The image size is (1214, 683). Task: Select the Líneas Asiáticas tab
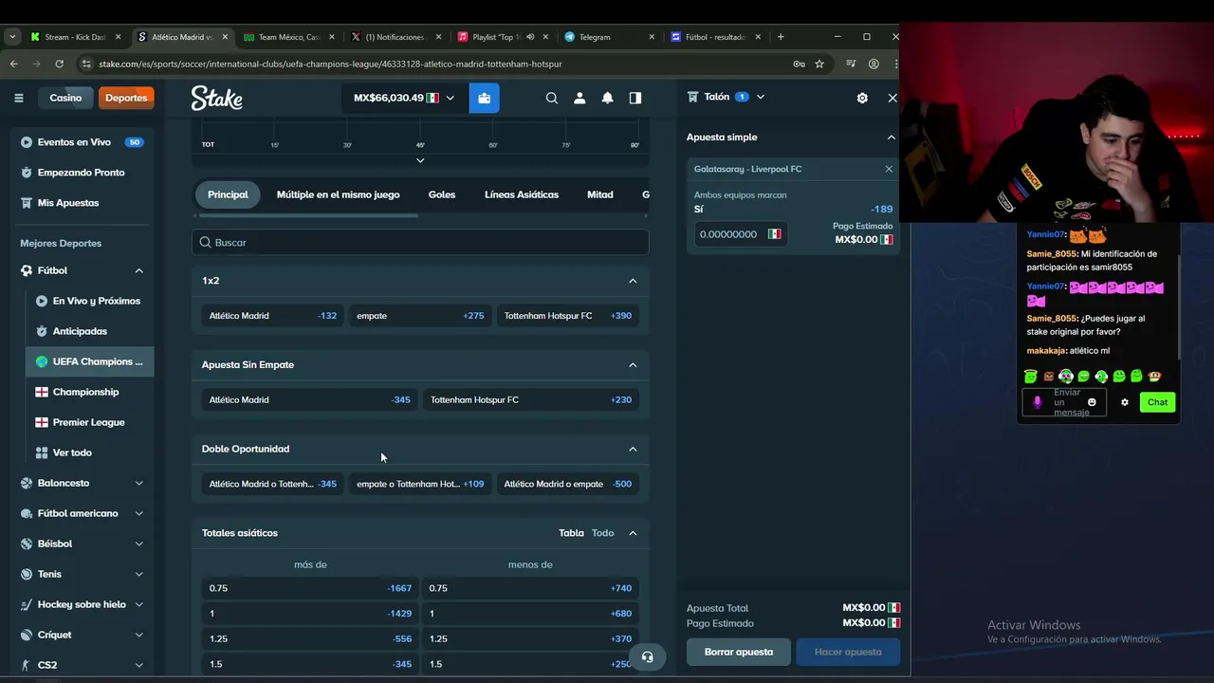(x=522, y=194)
